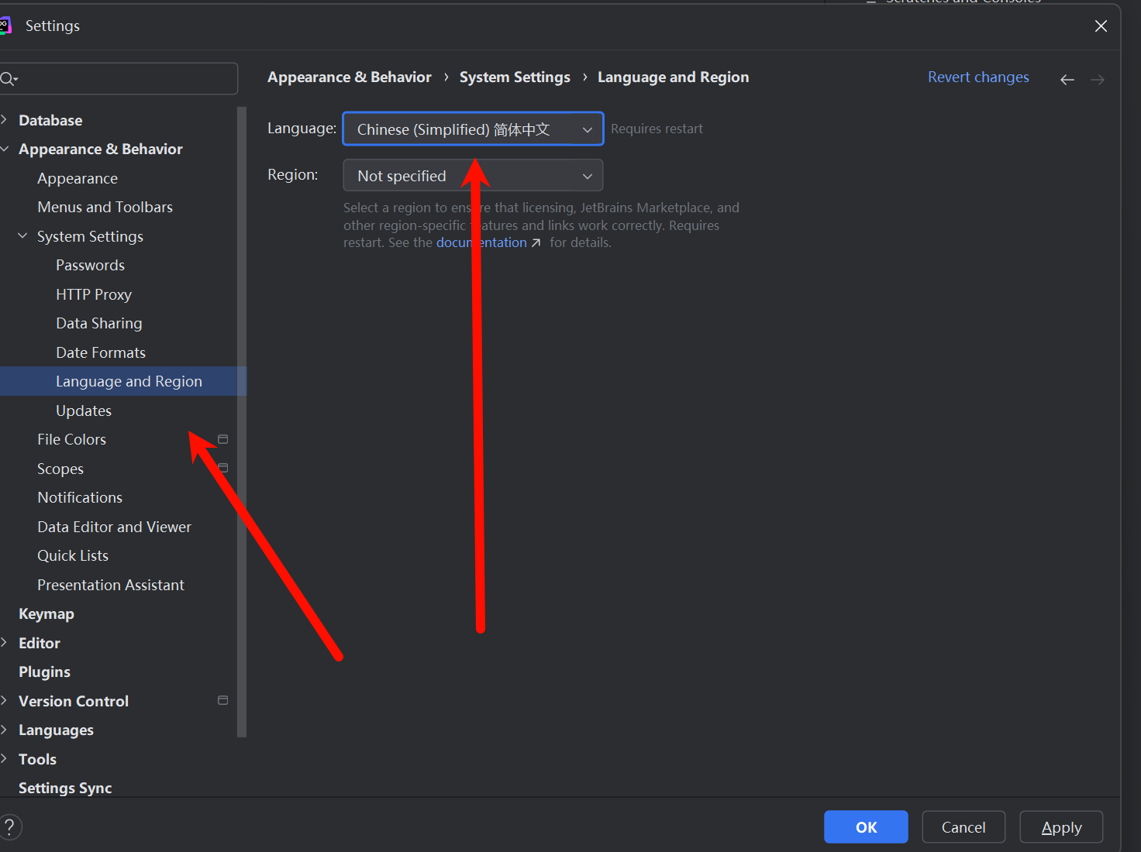Open HTTP Proxy settings

click(94, 294)
